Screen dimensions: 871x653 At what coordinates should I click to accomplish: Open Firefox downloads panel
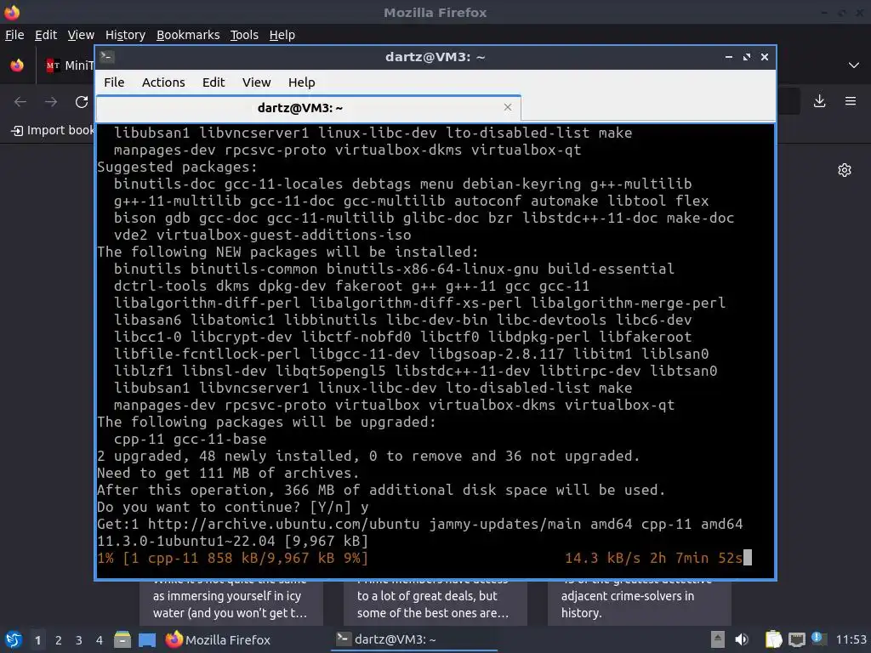[819, 101]
